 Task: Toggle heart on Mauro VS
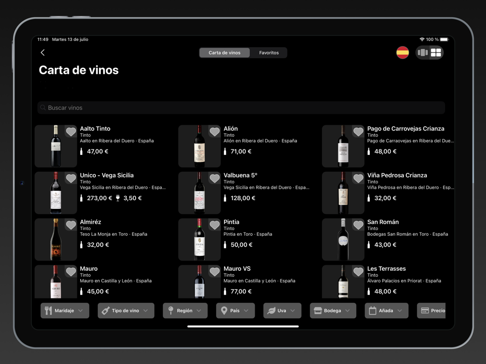pos(214,272)
